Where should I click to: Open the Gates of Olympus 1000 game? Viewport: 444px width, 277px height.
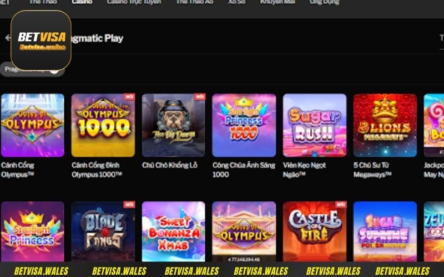coord(103,125)
